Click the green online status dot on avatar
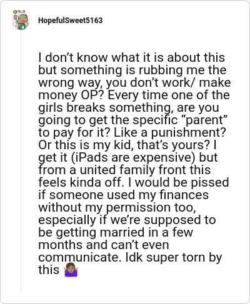The image size is (250, 304). click(x=22, y=27)
